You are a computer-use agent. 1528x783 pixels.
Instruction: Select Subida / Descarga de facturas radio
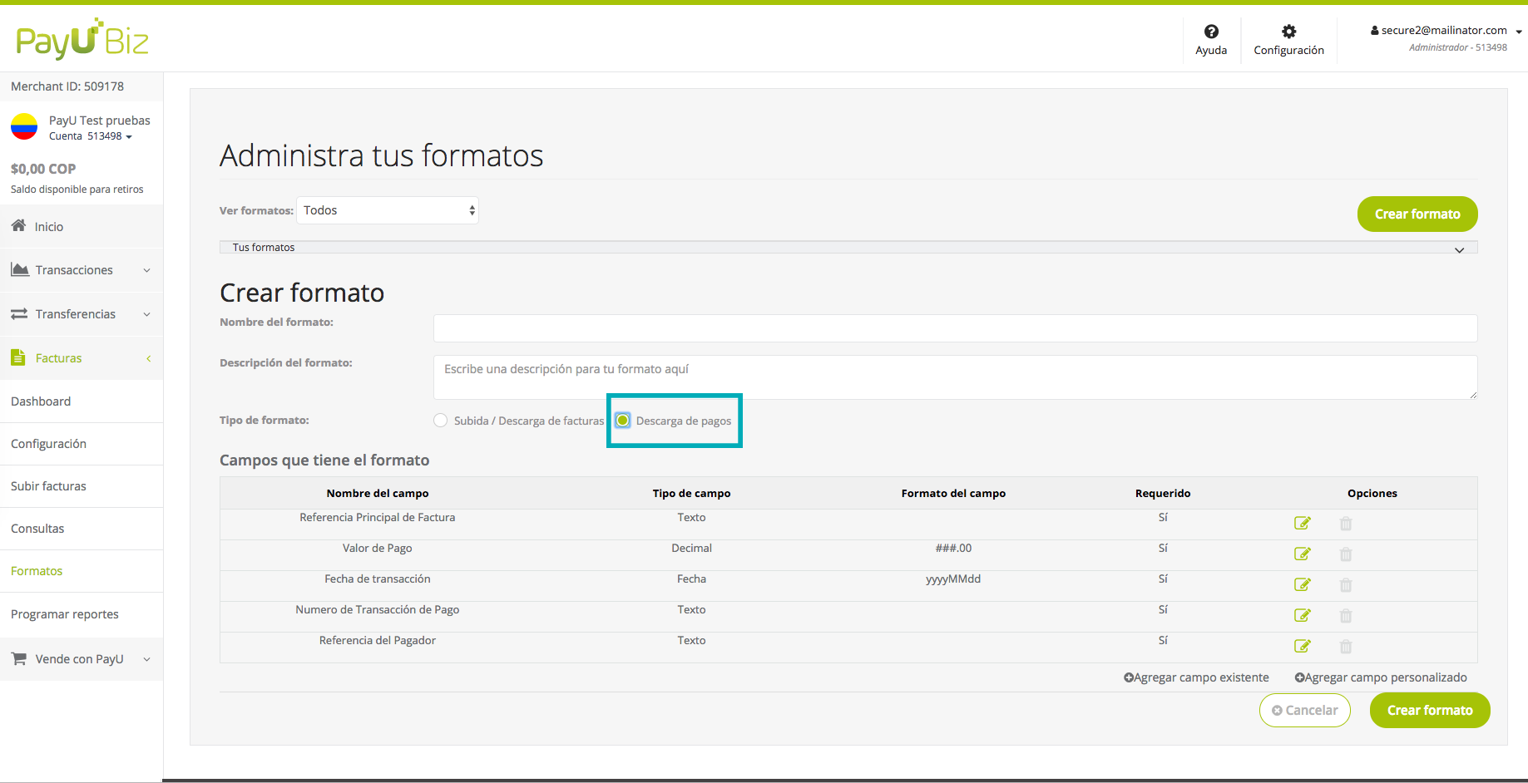[441, 421]
